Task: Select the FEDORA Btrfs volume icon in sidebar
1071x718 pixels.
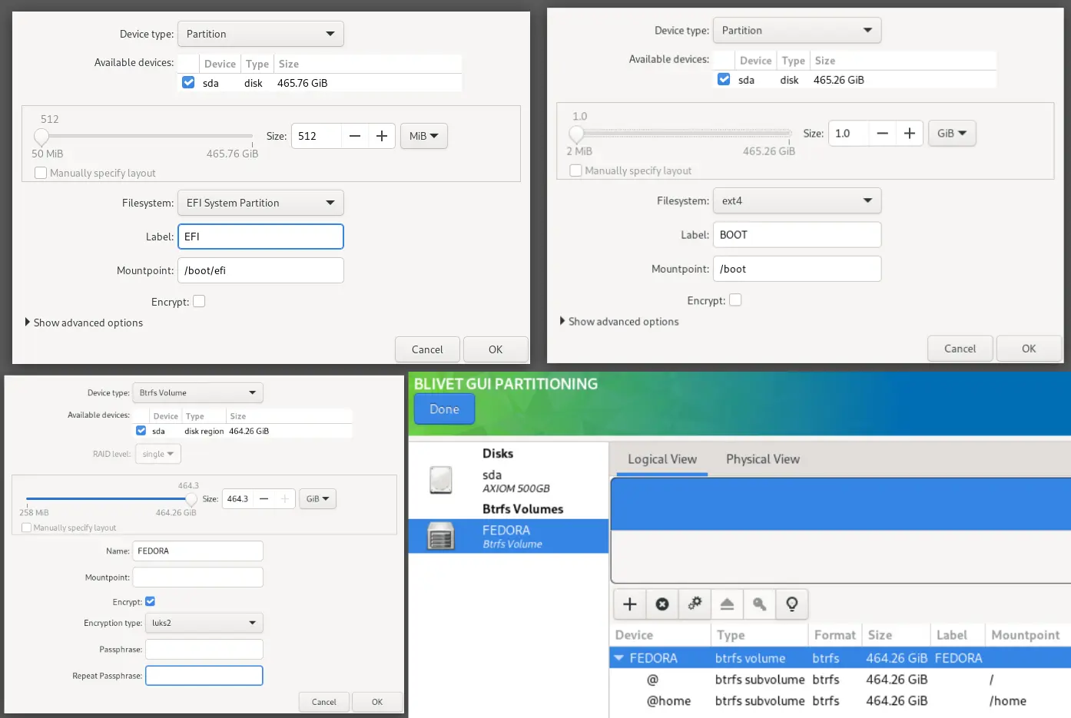Action: coord(441,536)
